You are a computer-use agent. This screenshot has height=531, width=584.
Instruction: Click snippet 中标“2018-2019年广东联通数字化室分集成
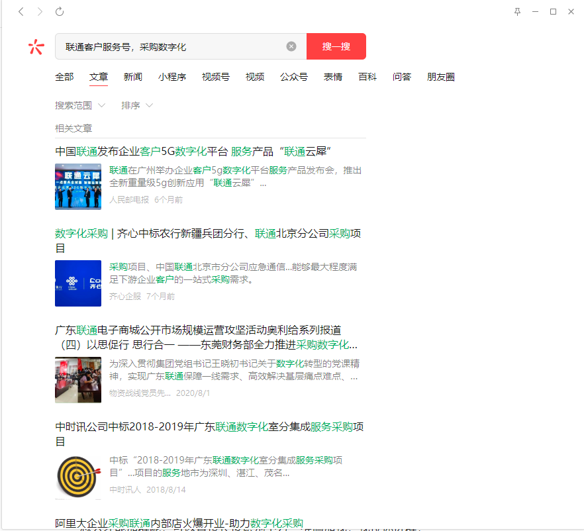pyautogui.click(x=226, y=466)
